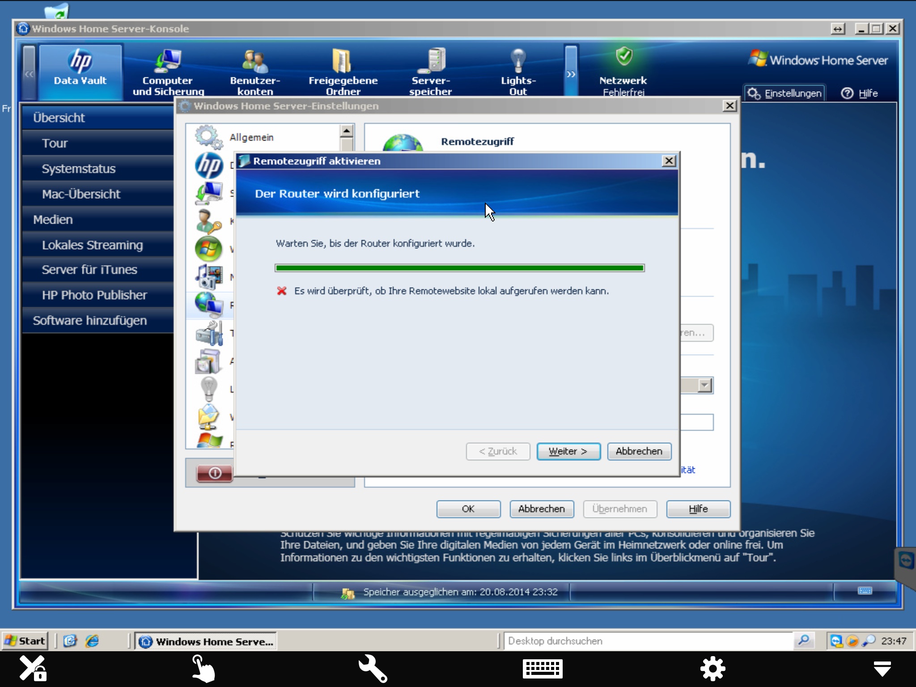The width and height of the screenshot is (916, 687).
Task: Disconnect session with X lock icon
Action: coord(33,668)
